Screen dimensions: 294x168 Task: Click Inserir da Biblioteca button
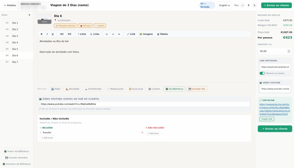16,151
